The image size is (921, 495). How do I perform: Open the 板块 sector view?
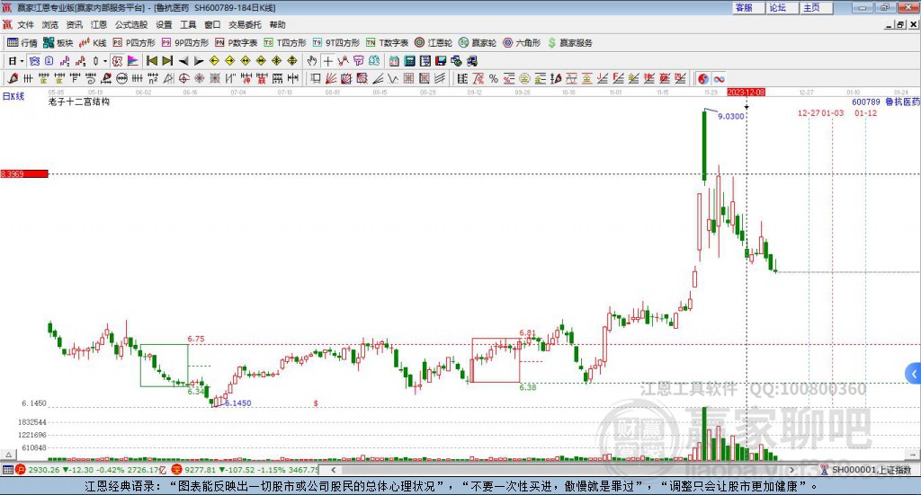pyautogui.click(x=58, y=43)
